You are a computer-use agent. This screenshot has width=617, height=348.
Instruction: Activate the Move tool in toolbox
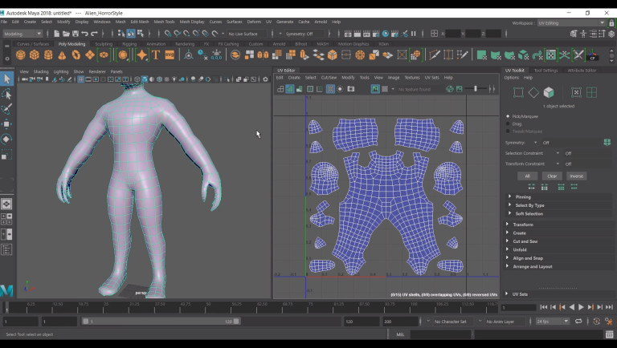[x=6, y=124]
